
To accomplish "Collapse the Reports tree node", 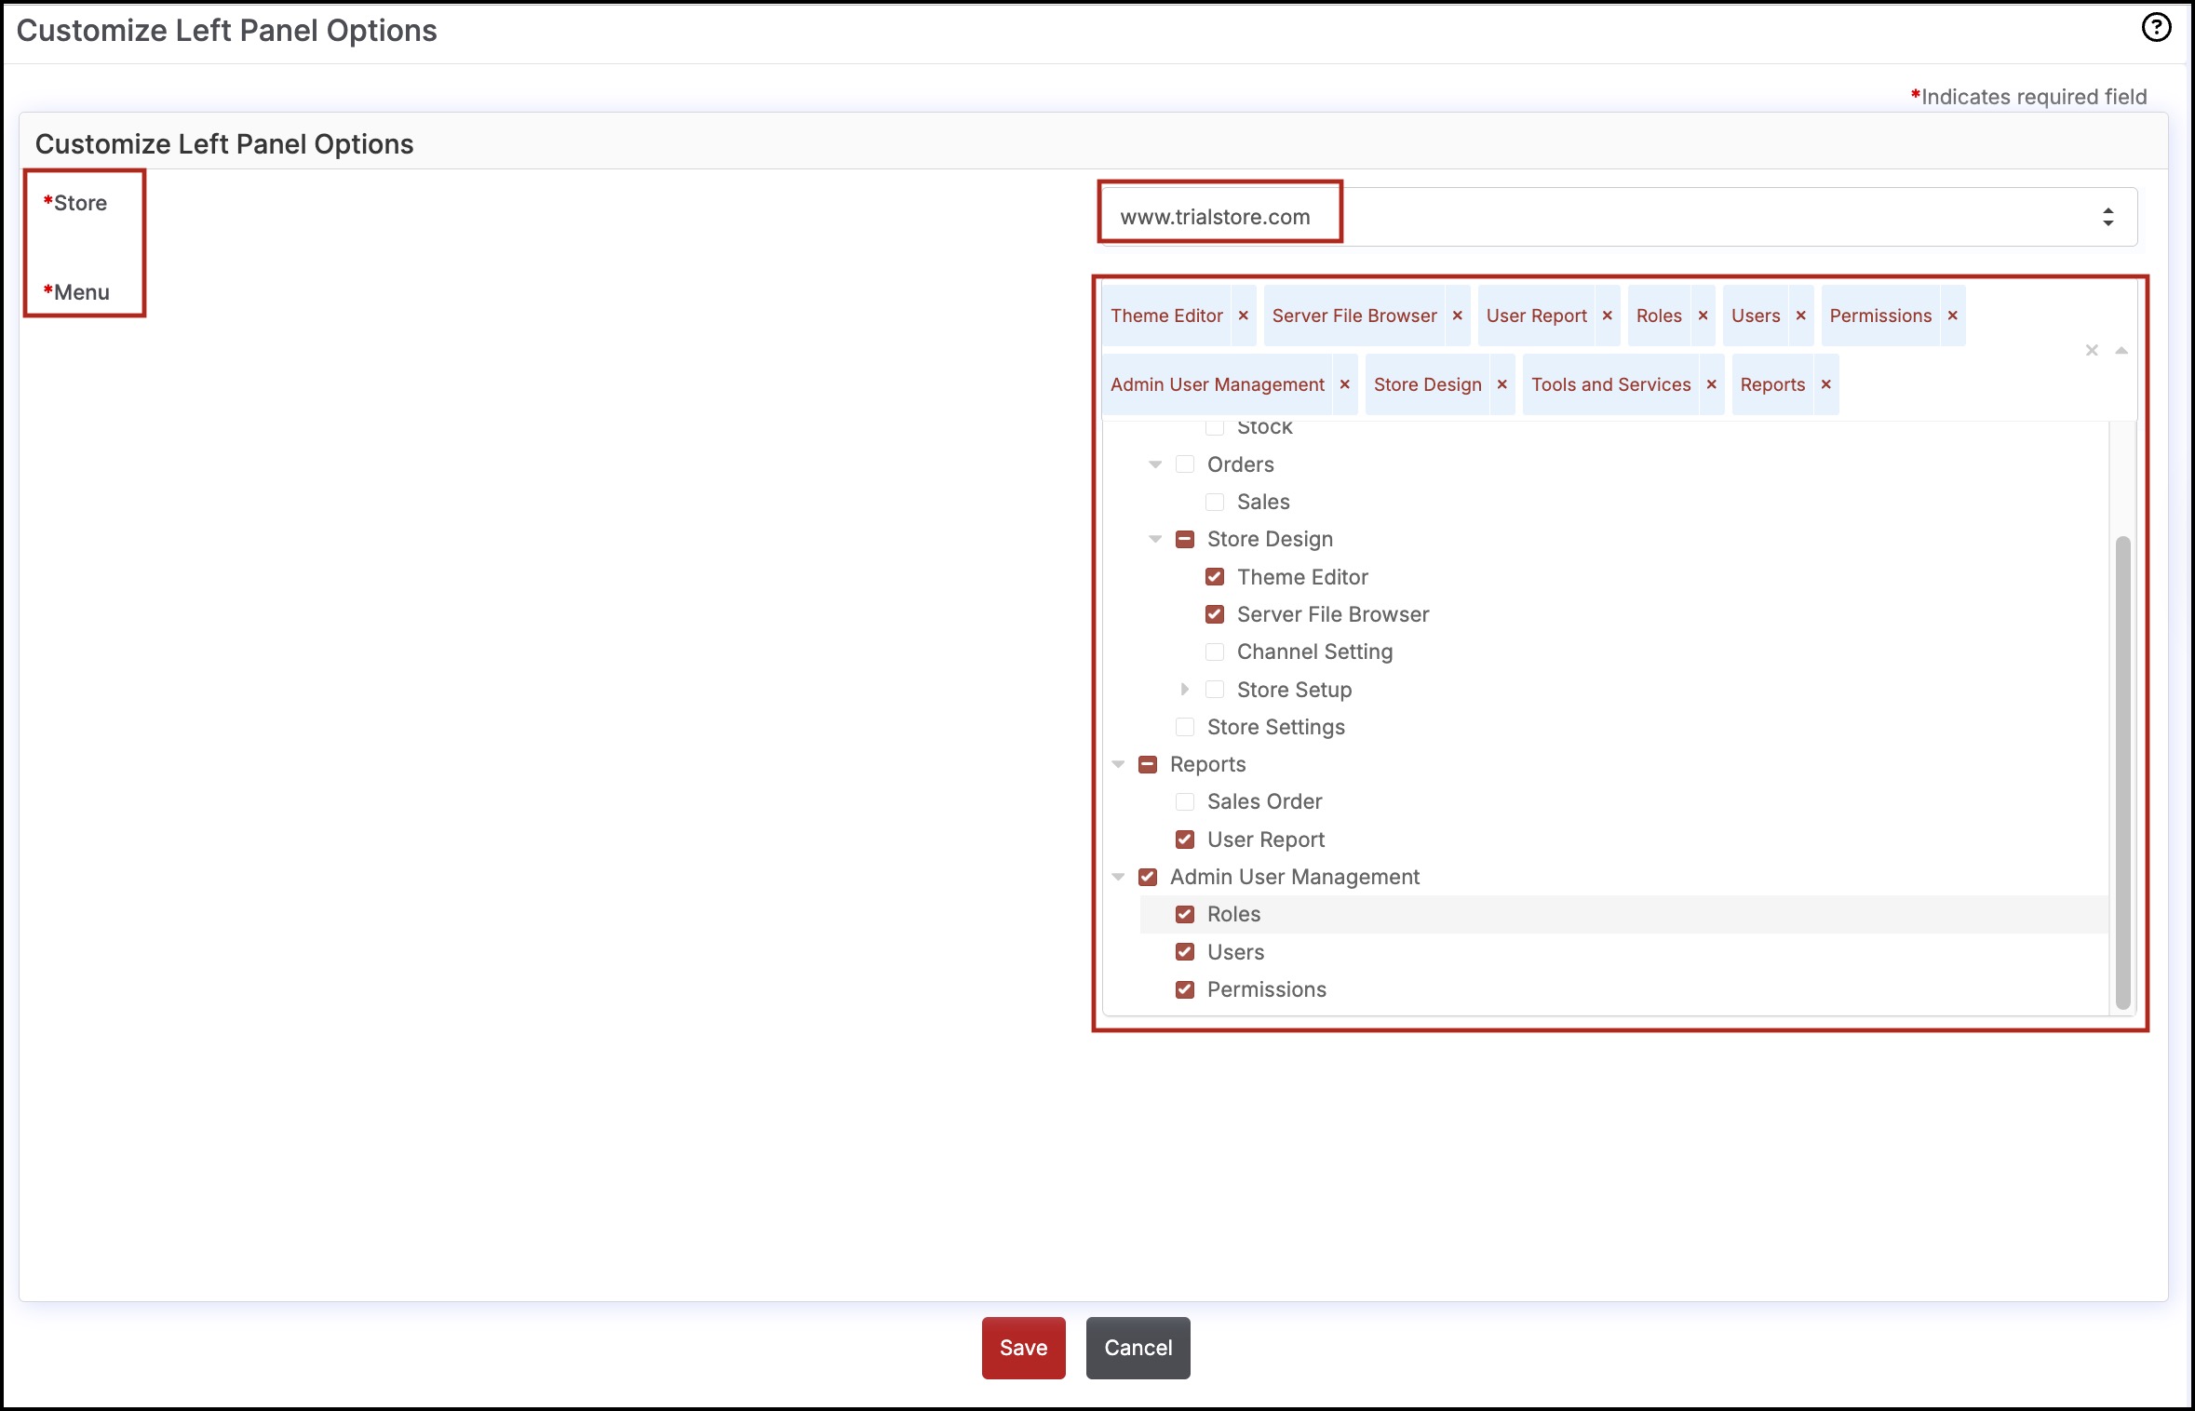I will pyautogui.click(x=1118, y=764).
